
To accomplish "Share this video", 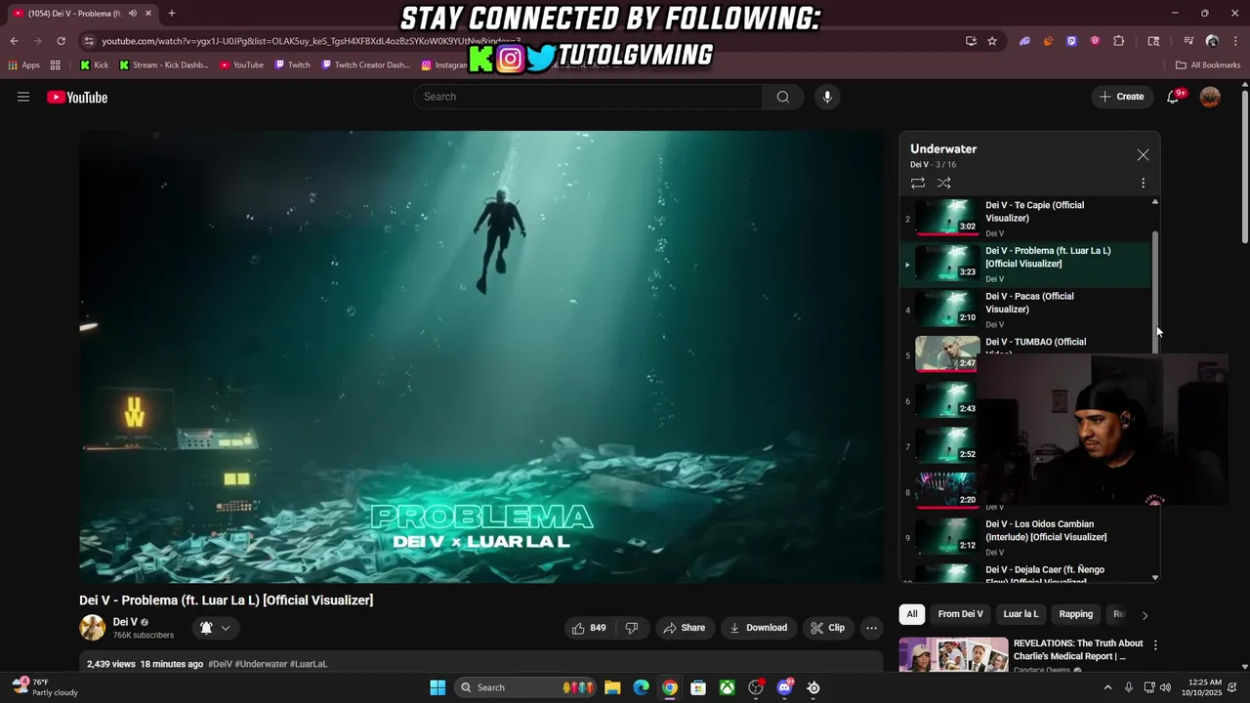I will point(684,628).
